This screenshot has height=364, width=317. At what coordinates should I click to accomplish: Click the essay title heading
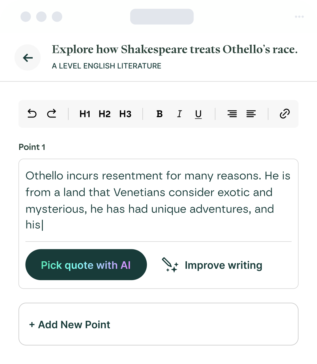pos(175,49)
